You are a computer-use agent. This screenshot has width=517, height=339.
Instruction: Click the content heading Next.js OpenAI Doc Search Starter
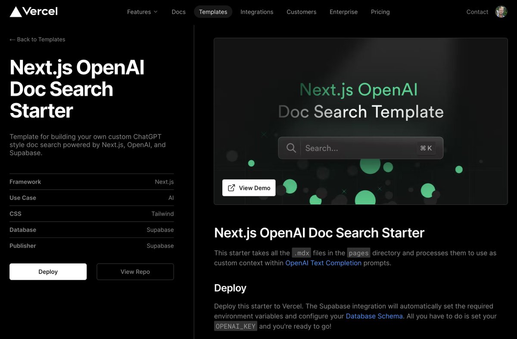(319, 232)
